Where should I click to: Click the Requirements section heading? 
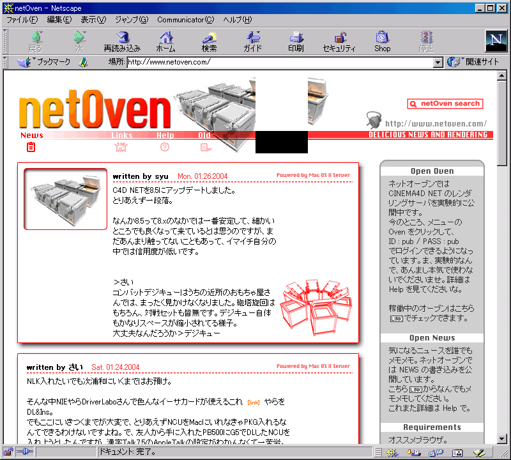coord(432,427)
